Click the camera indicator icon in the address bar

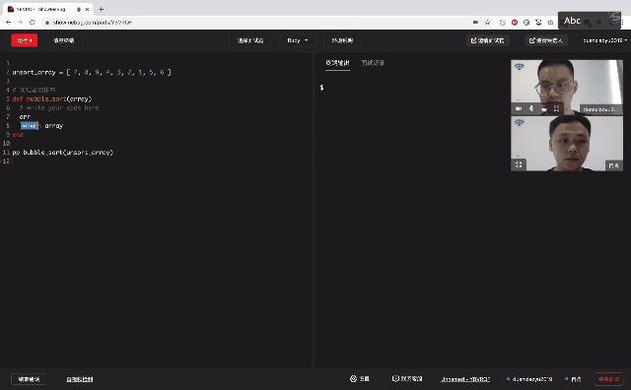point(475,23)
